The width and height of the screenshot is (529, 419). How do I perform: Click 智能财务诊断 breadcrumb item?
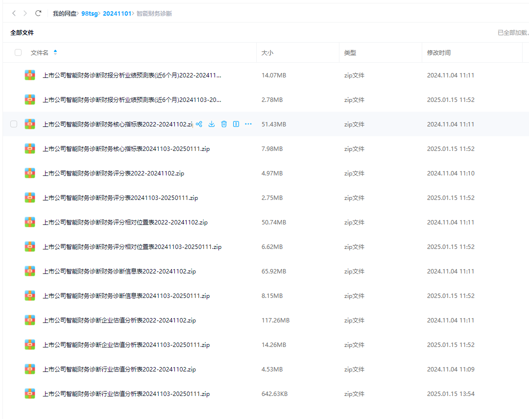click(154, 14)
